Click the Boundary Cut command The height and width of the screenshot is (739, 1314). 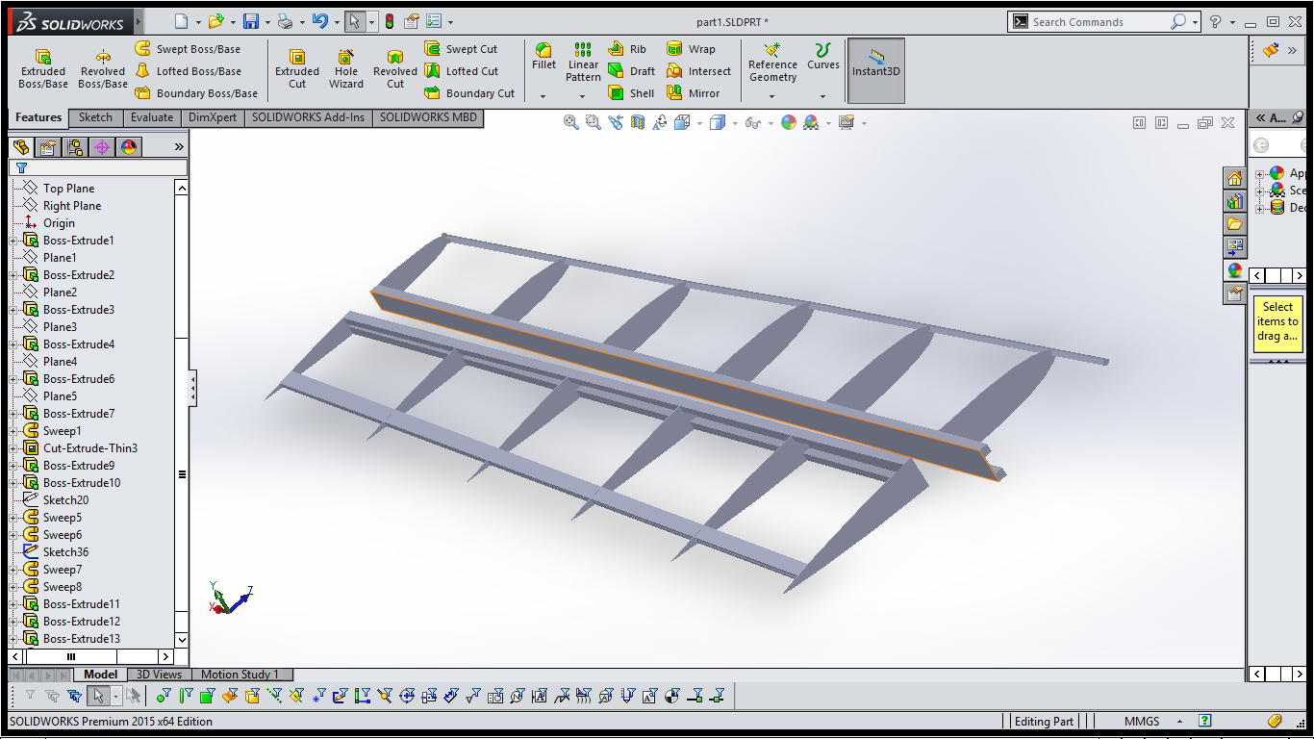click(x=469, y=93)
